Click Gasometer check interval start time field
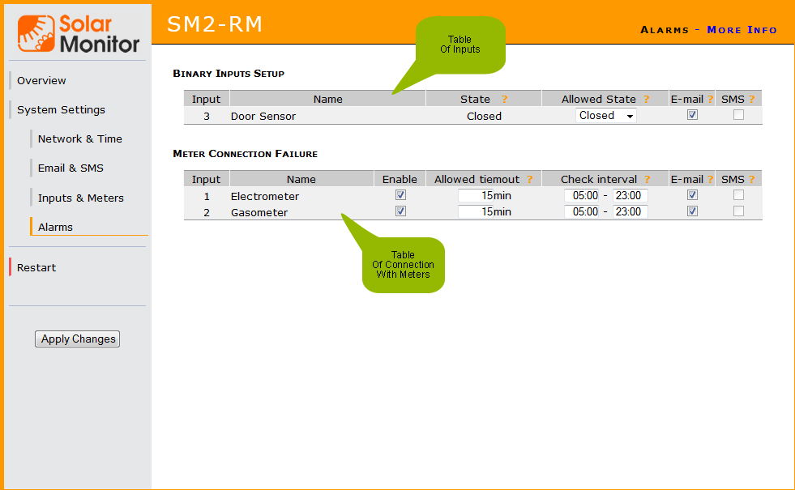Screen dimensions: 795x490 coord(582,211)
